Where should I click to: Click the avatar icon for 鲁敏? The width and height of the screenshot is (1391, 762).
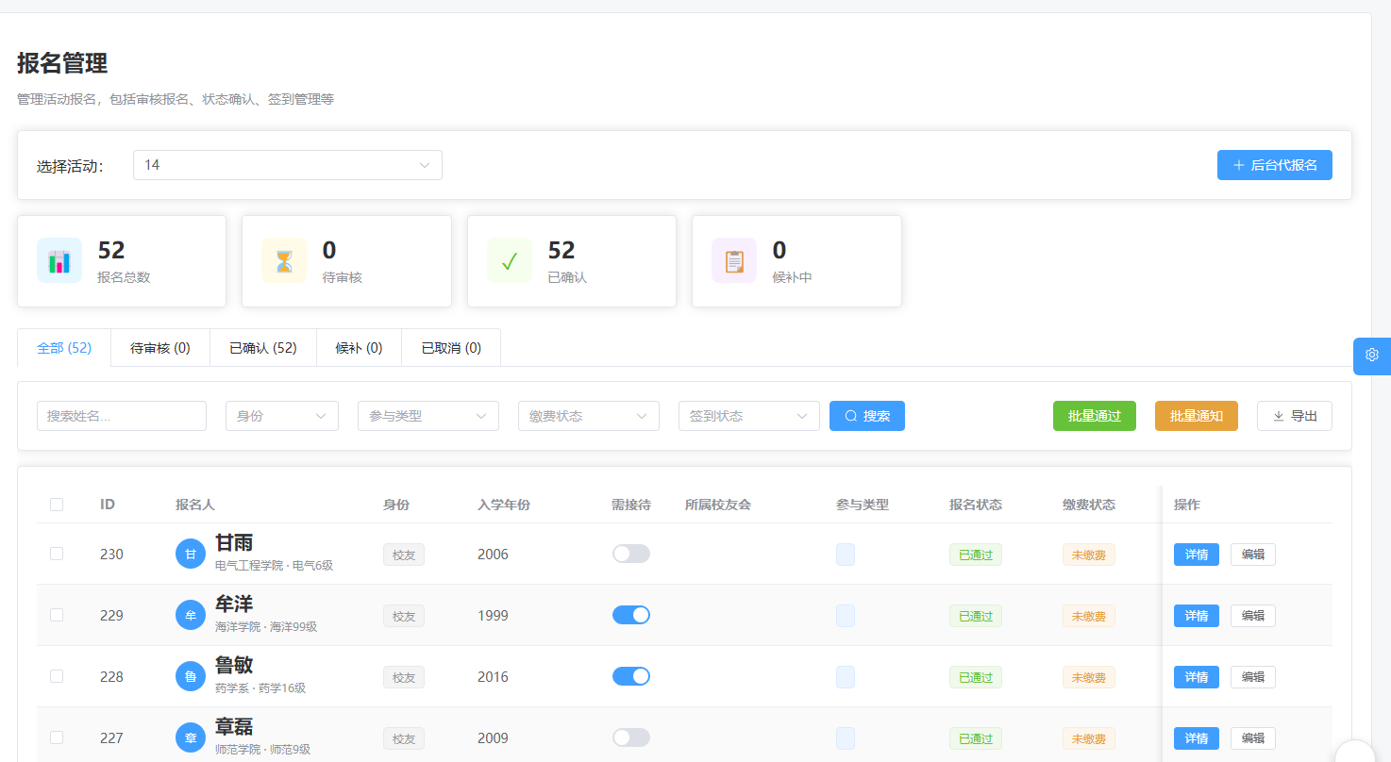point(191,676)
